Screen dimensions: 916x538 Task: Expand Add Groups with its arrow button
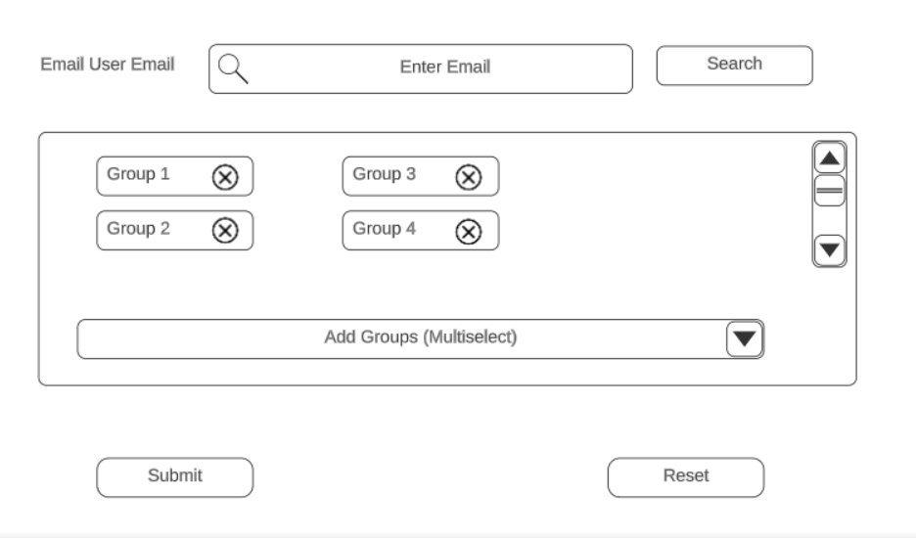coord(745,338)
